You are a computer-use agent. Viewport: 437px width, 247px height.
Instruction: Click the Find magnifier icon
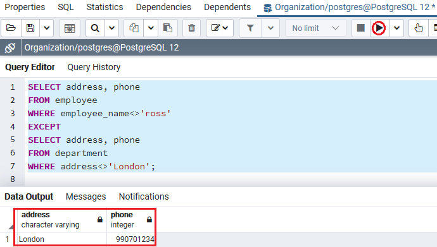(95, 28)
